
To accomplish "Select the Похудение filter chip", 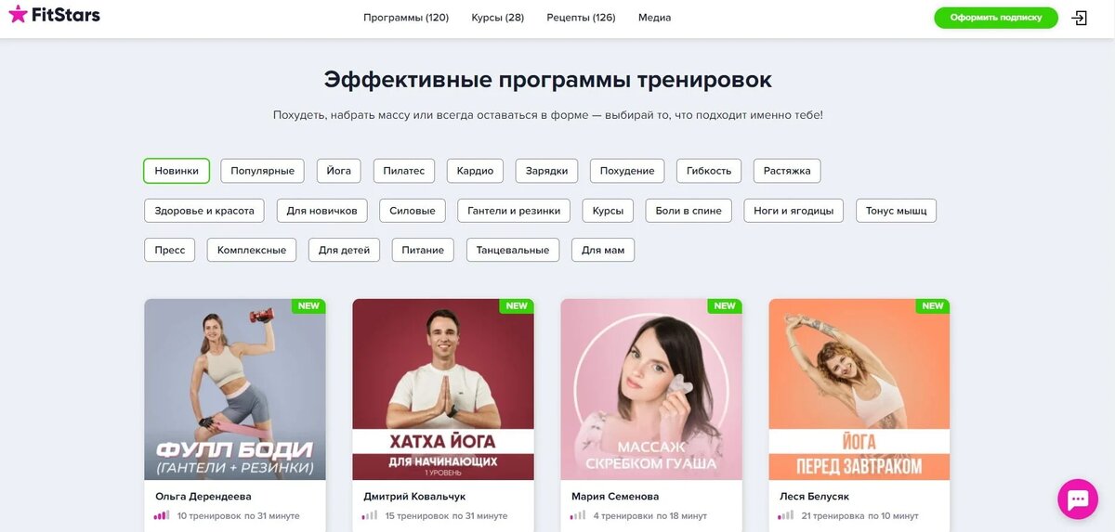I will 627,171.
